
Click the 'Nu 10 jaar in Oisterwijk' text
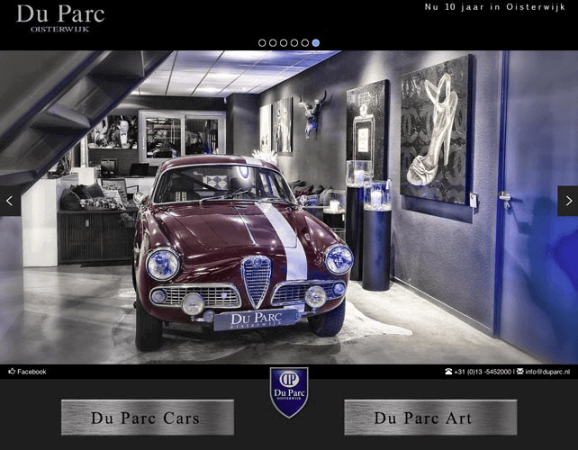(495, 7)
